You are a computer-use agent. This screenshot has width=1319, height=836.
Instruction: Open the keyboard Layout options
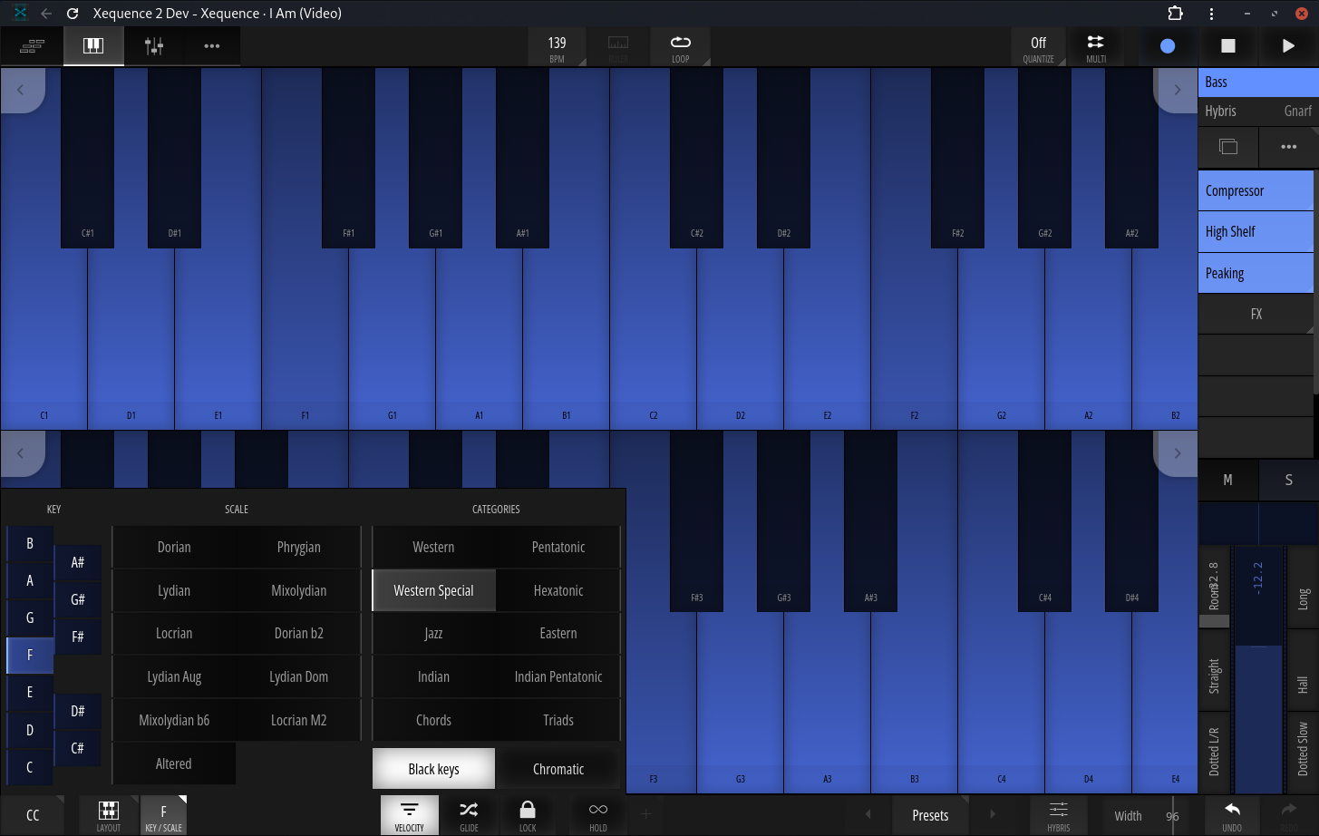coord(108,814)
